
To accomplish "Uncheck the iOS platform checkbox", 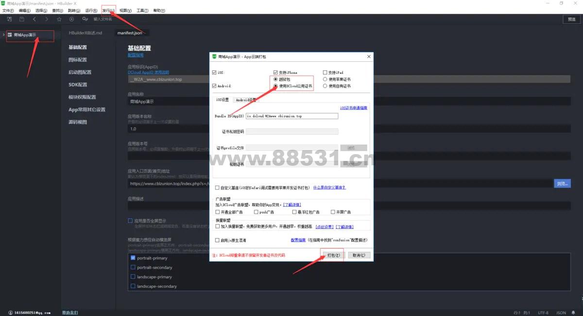I will (x=215, y=72).
